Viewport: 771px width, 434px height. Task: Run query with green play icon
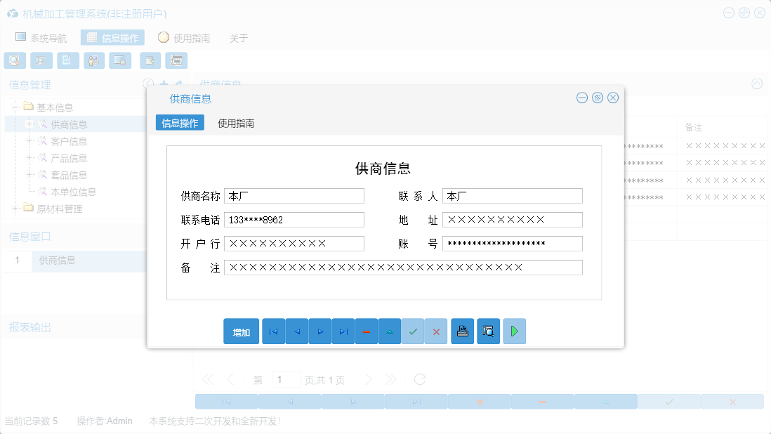pyautogui.click(x=514, y=331)
